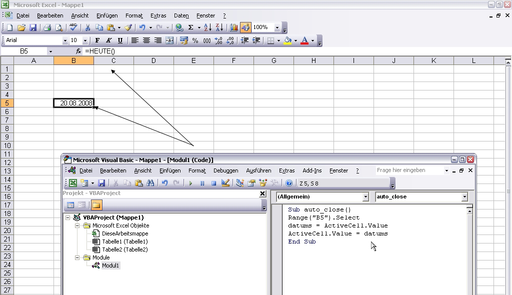Increase indent icon in Excel
Image resolution: width=512 pixels, height=295 pixels.
pos(256,40)
